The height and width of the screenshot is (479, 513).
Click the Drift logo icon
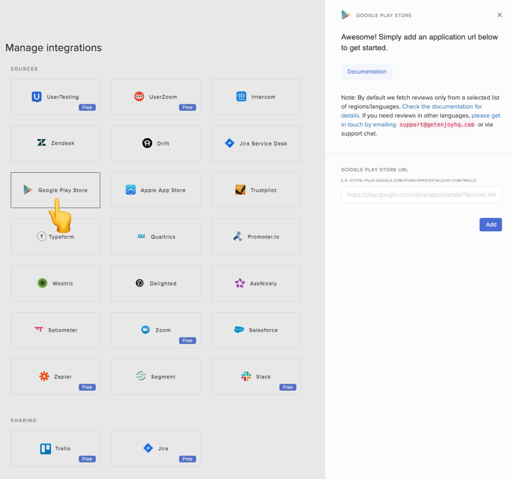(x=147, y=143)
